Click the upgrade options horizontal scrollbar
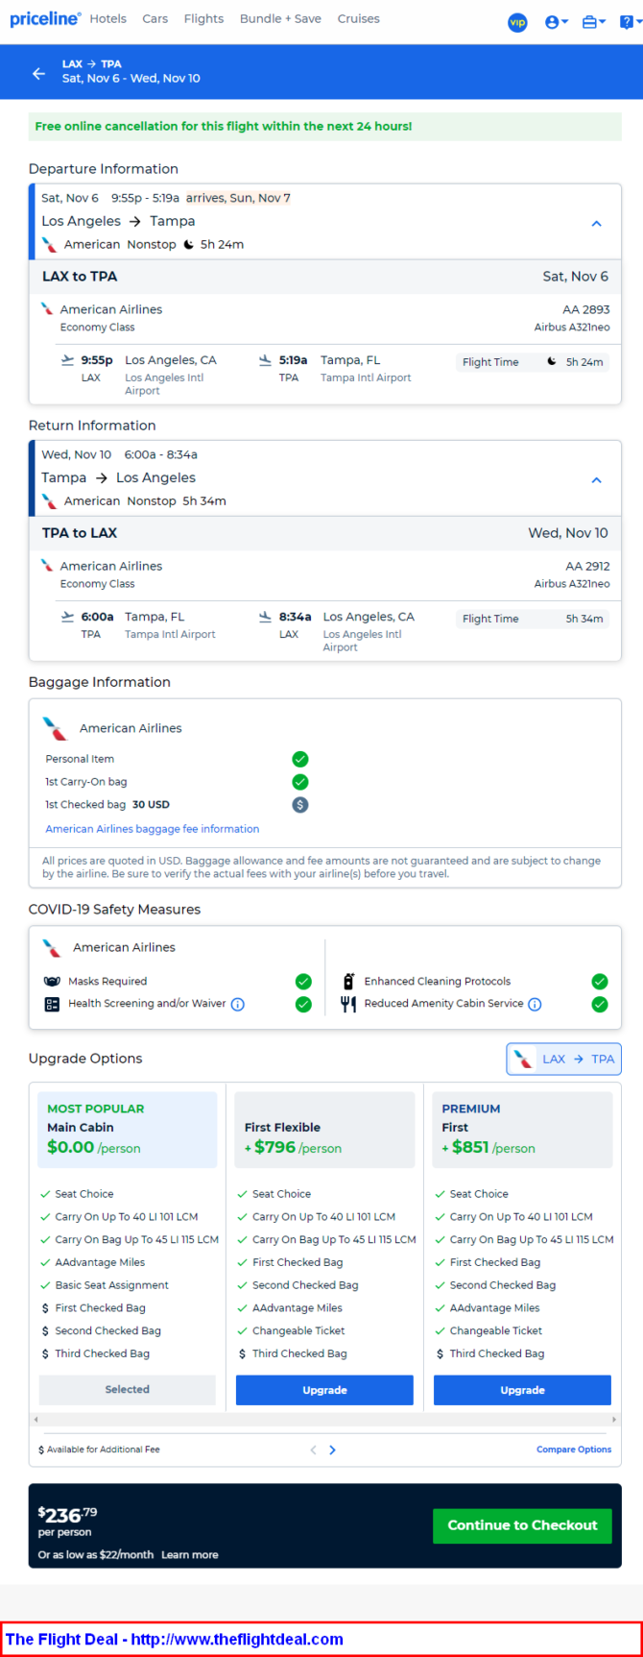This screenshot has width=643, height=1657. coord(325,1419)
